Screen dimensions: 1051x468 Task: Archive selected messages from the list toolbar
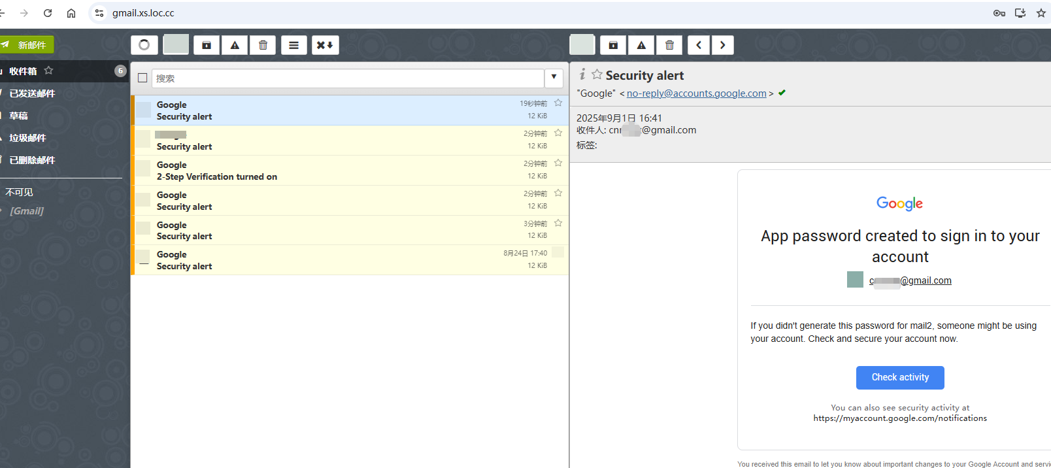(x=207, y=45)
